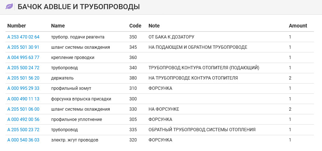Click the Note column header

pos(154,26)
